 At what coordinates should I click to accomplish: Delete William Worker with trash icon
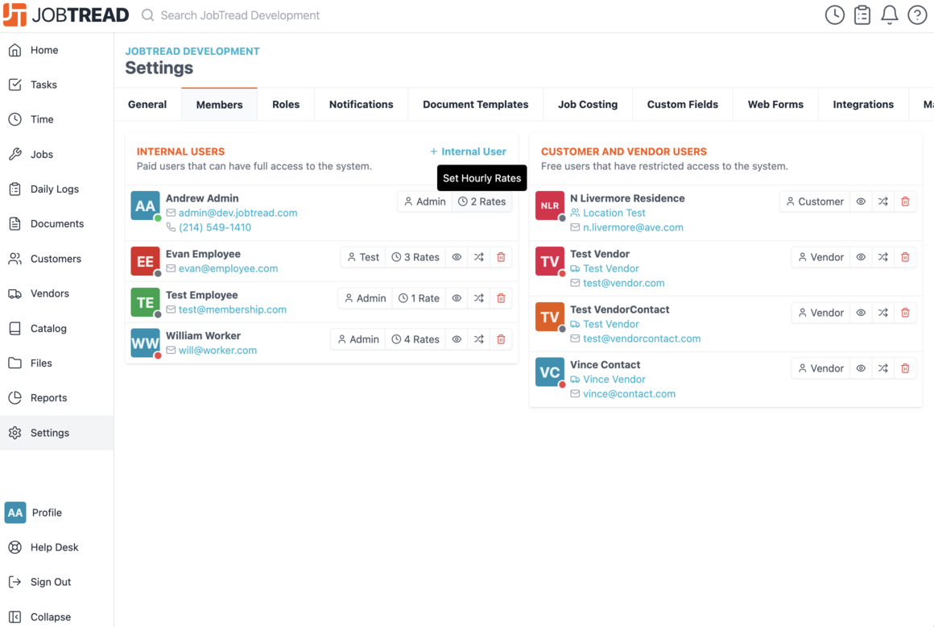click(501, 339)
